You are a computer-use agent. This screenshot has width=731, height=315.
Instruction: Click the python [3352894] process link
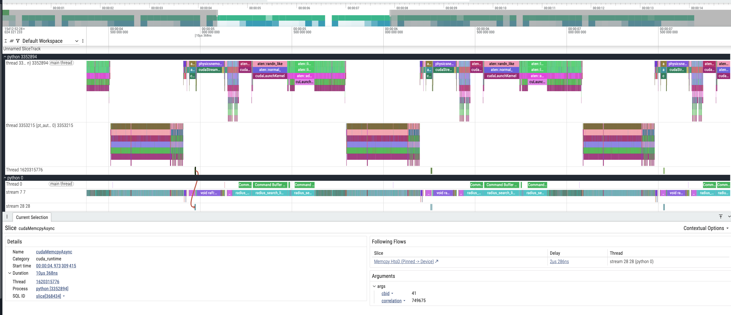click(52, 289)
